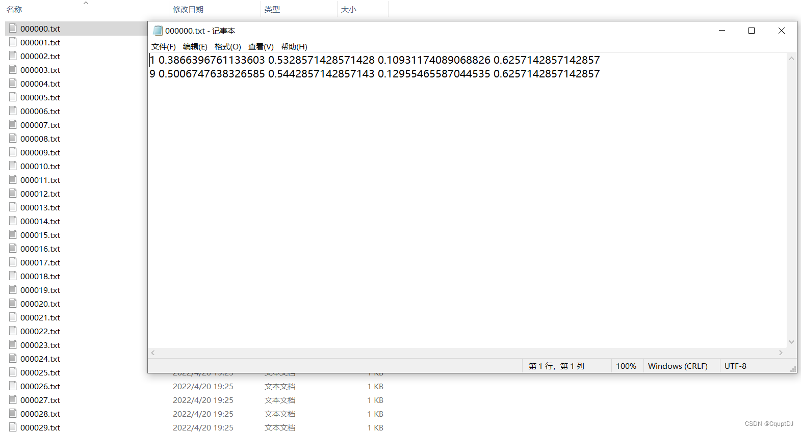
Task: Click 1 KB size cell of 000028.txt
Action: pyautogui.click(x=375, y=414)
